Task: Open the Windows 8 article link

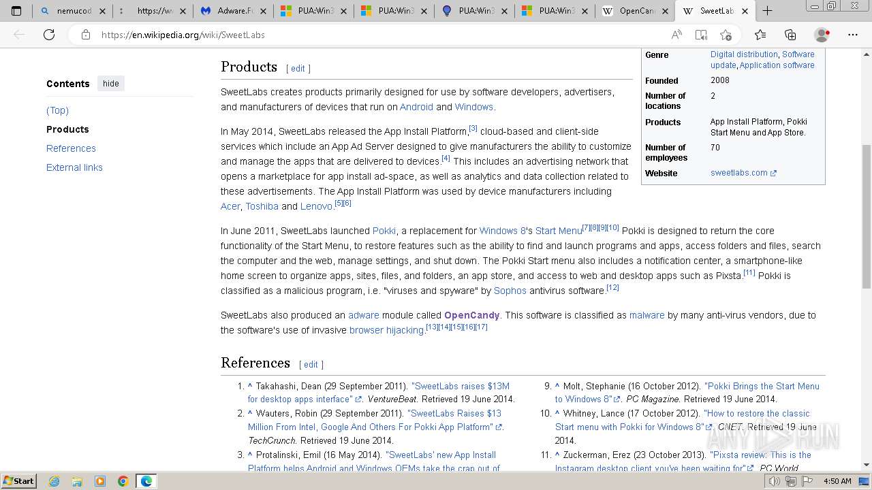Action: click(503, 231)
